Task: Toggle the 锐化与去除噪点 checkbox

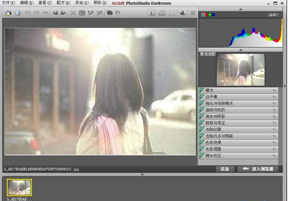Action: [202, 103]
